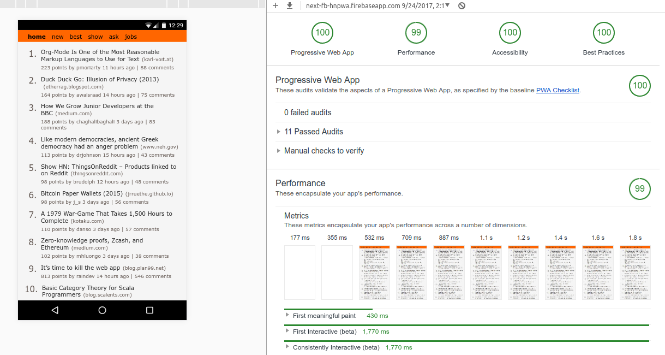Click the 100 gauge in PWA section header
Image resolution: width=665 pixels, height=355 pixels.
640,86
